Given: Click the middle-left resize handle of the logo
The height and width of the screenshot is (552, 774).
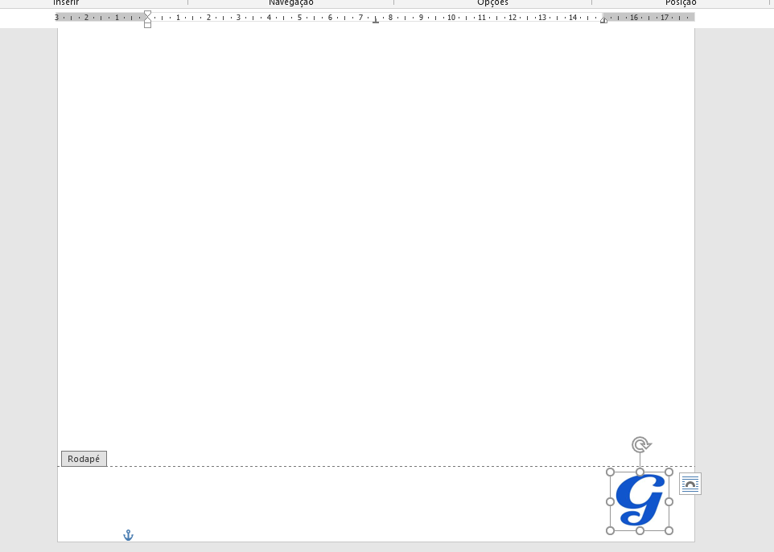Looking at the screenshot, I should pyautogui.click(x=610, y=501).
